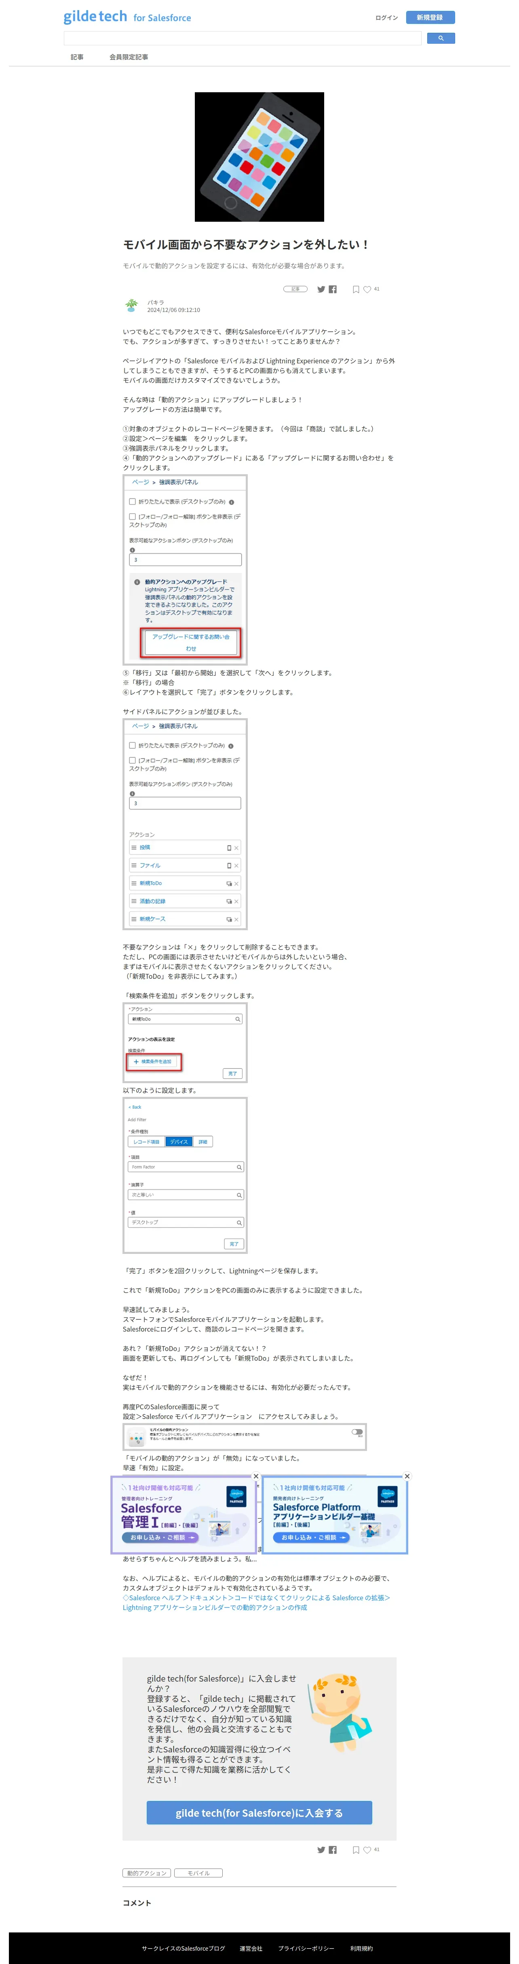Check 折りたたんで表示 checkbox in second panel

click(133, 746)
